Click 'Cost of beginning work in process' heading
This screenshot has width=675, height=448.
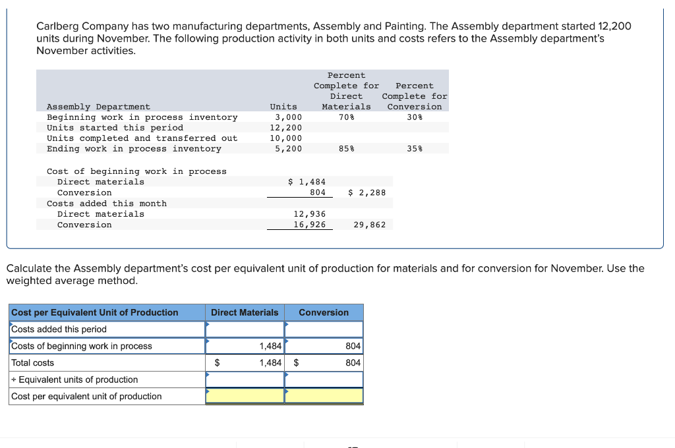click(136, 171)
